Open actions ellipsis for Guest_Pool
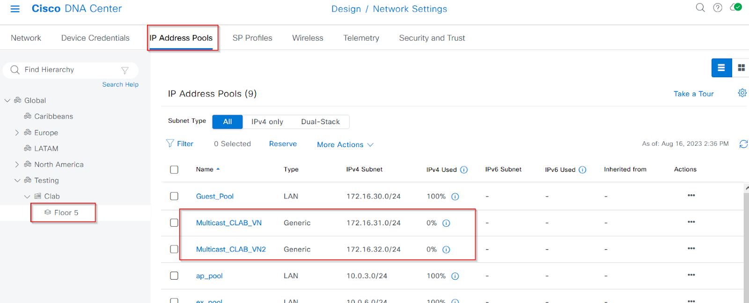The image size is (749, 303). pyautogui.click(x=691, y=195)
